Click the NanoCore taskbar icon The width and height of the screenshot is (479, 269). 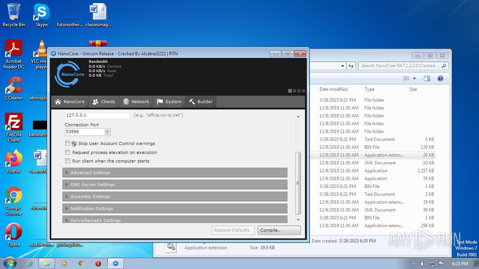coord(116,263)
